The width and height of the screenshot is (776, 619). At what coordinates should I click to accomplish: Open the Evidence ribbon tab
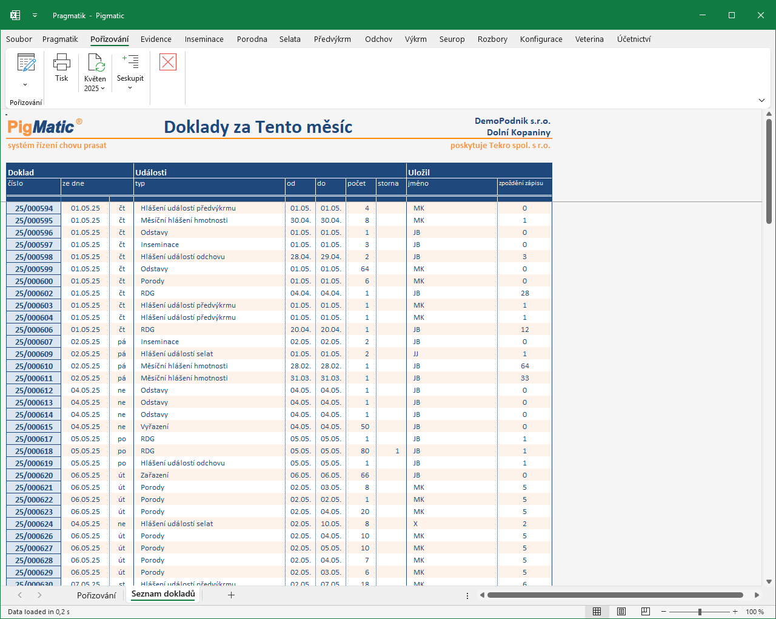coord(156,39)
